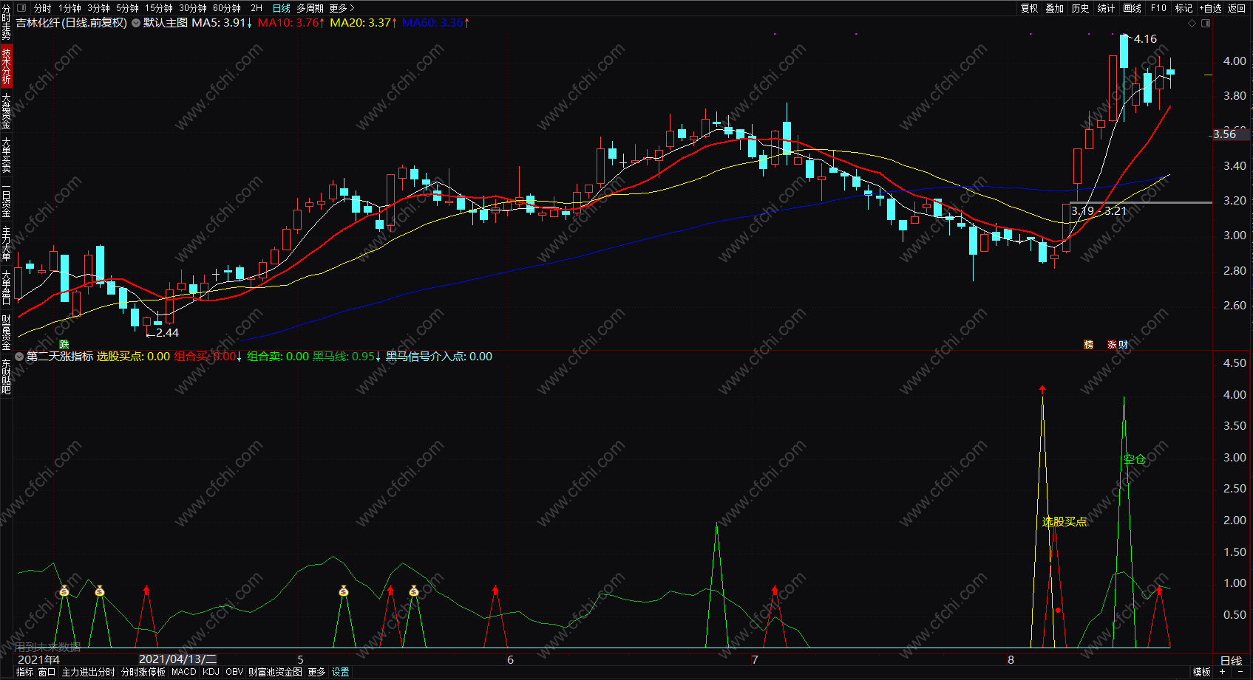Click the 复权 button
This screenshot has height=680, width=1253.
1030,8
